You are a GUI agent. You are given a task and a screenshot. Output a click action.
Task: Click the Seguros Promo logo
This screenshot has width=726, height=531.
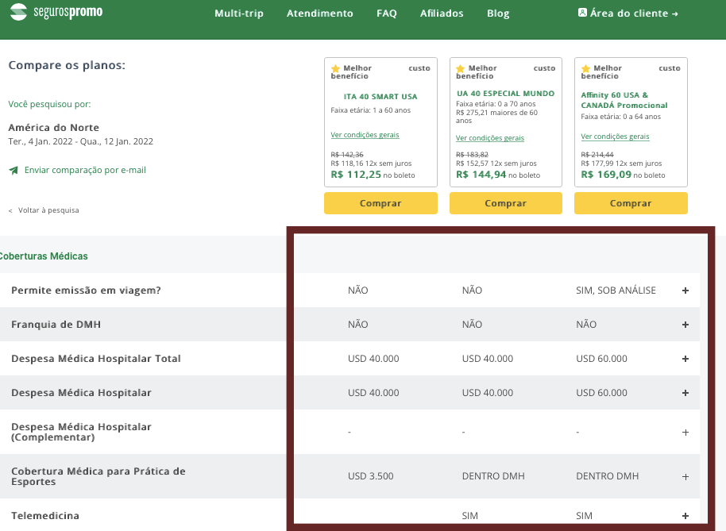pos(55,13)
